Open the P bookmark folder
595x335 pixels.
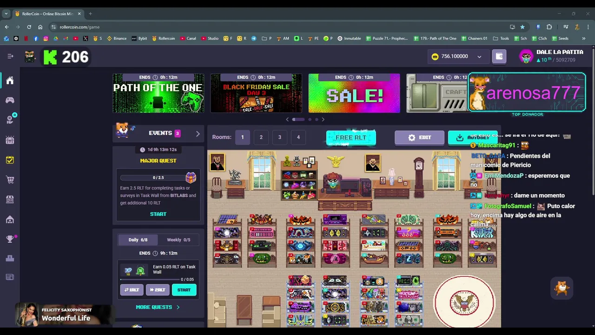(x=267, y=39)
